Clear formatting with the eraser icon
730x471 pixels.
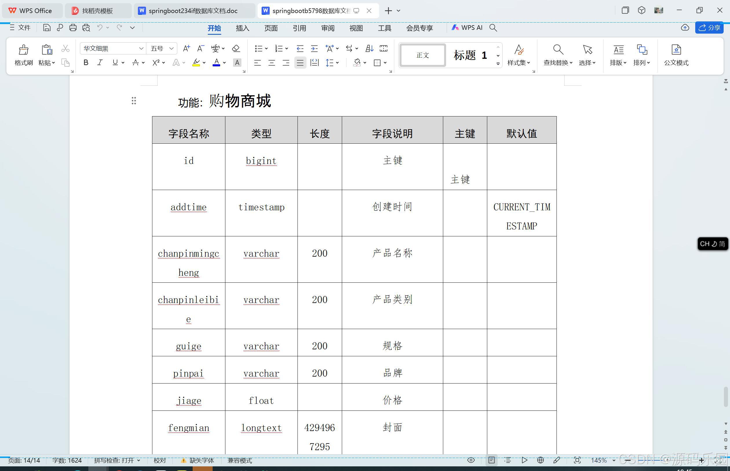coord(236,48)
